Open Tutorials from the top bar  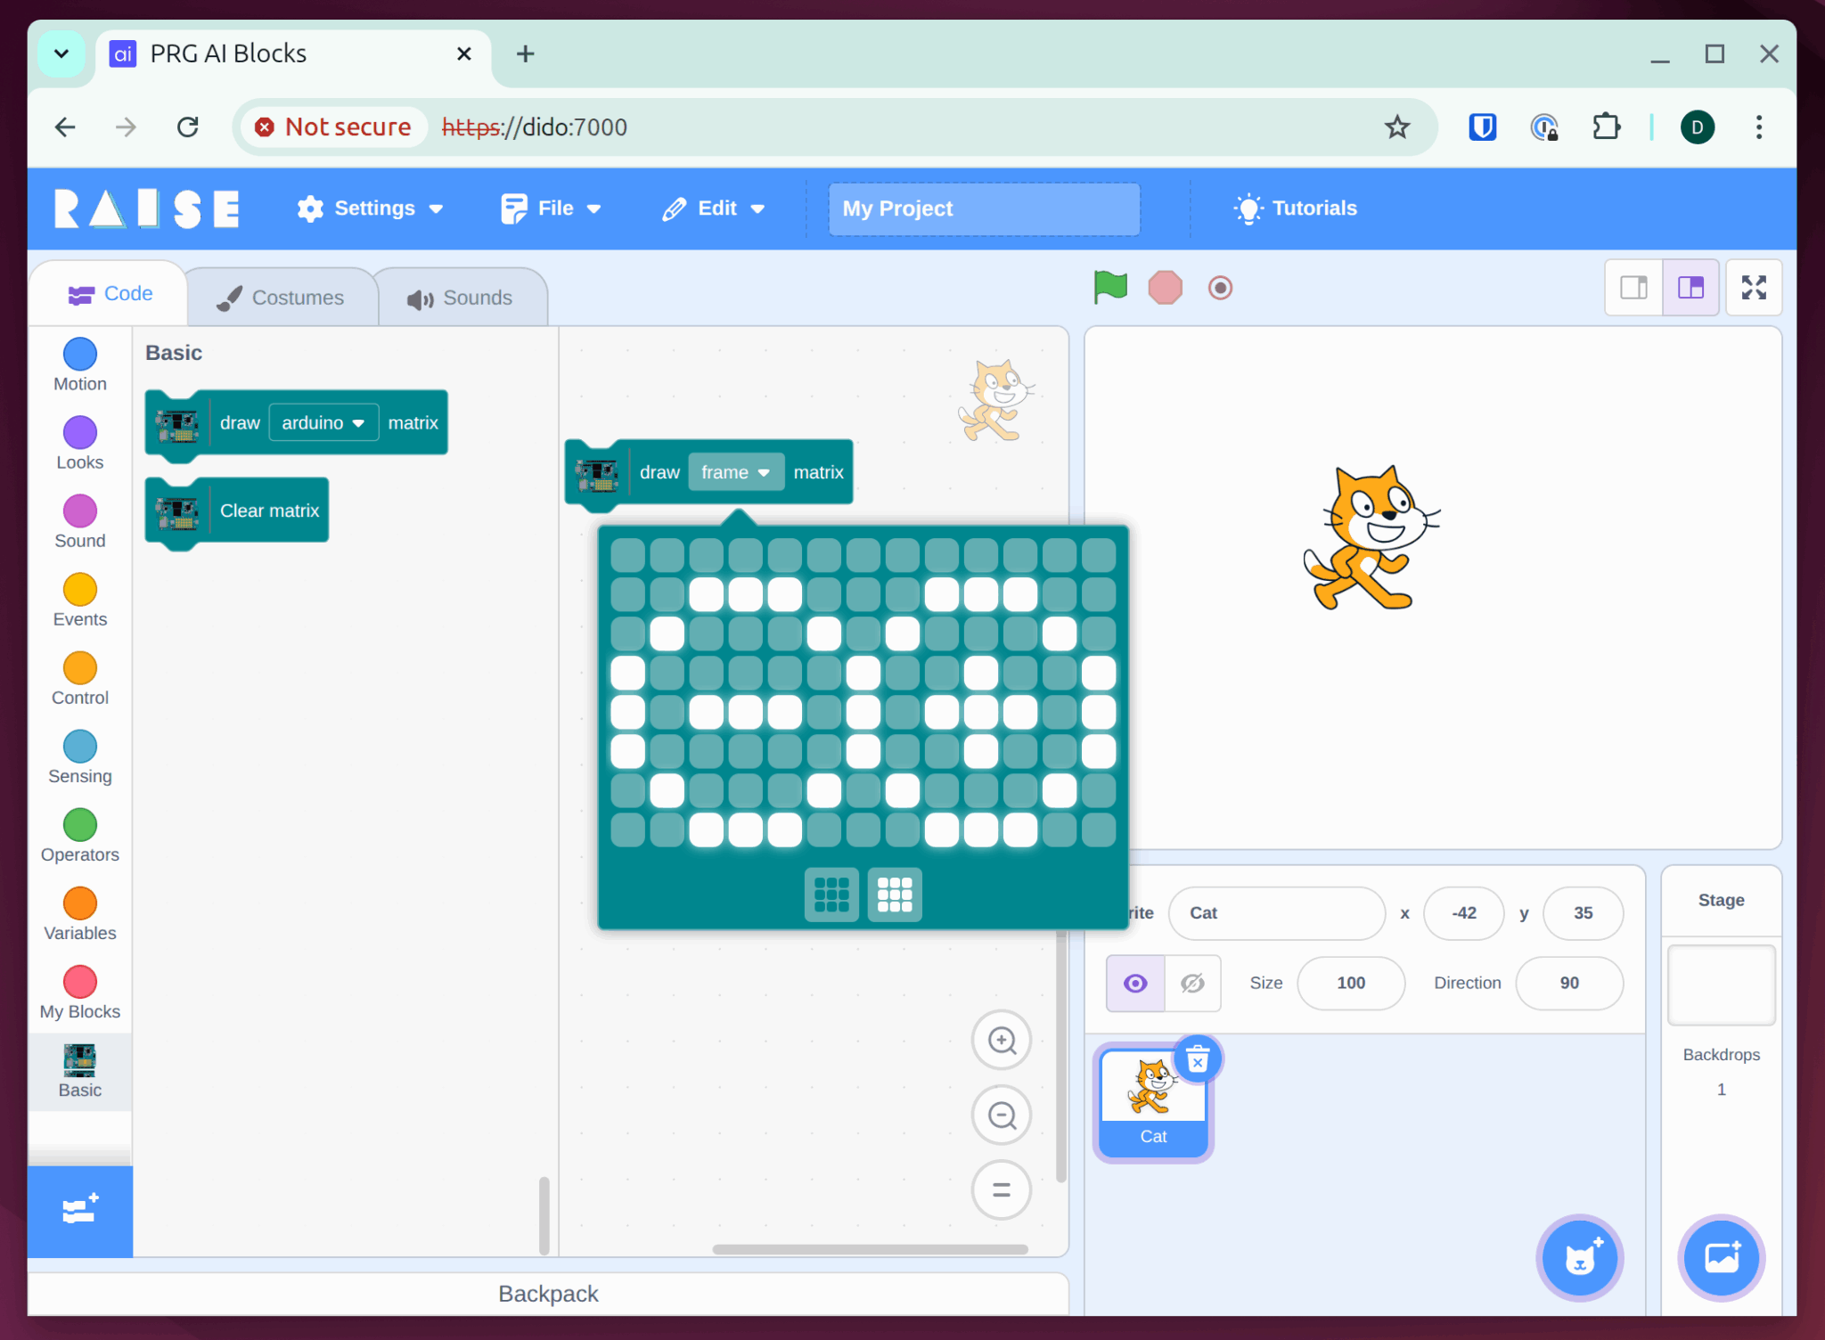[x=1296, y=208]
